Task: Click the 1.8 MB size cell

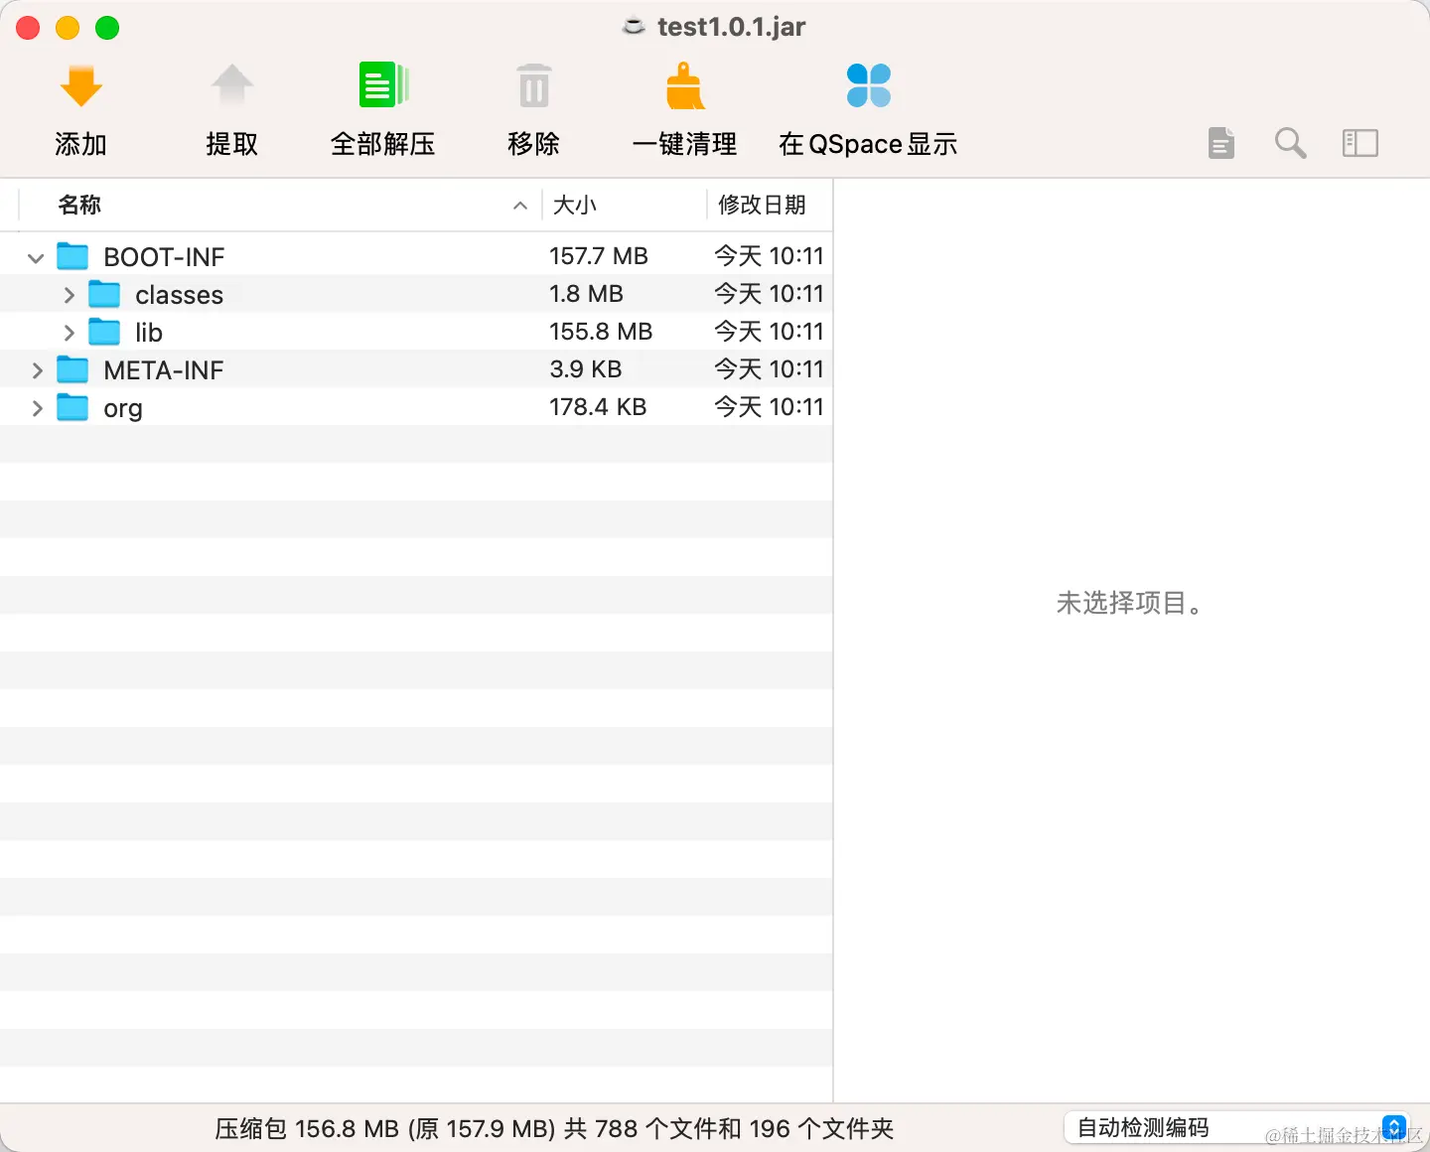Action: [x=587, y=294]
